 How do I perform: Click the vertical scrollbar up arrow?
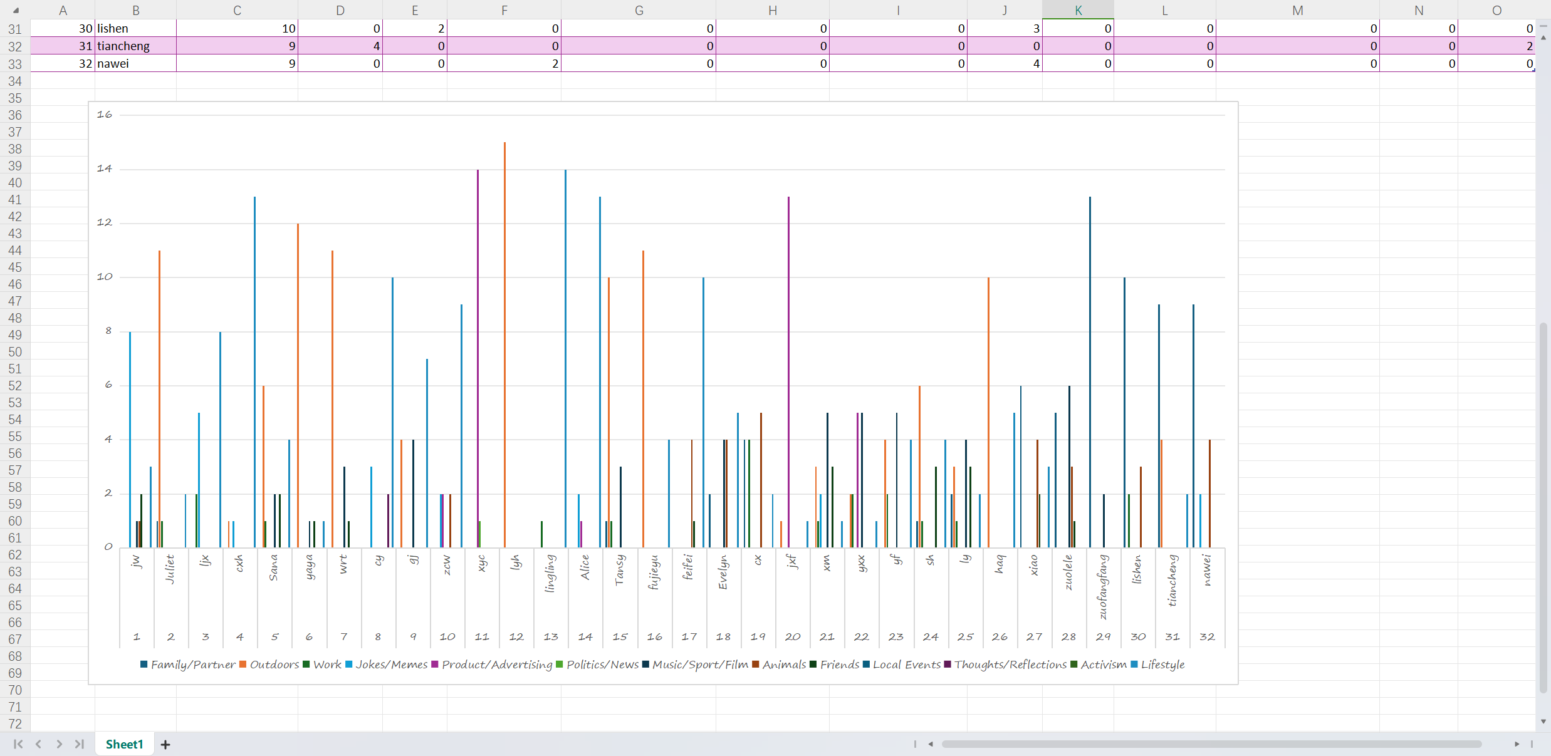point(1543,38)
